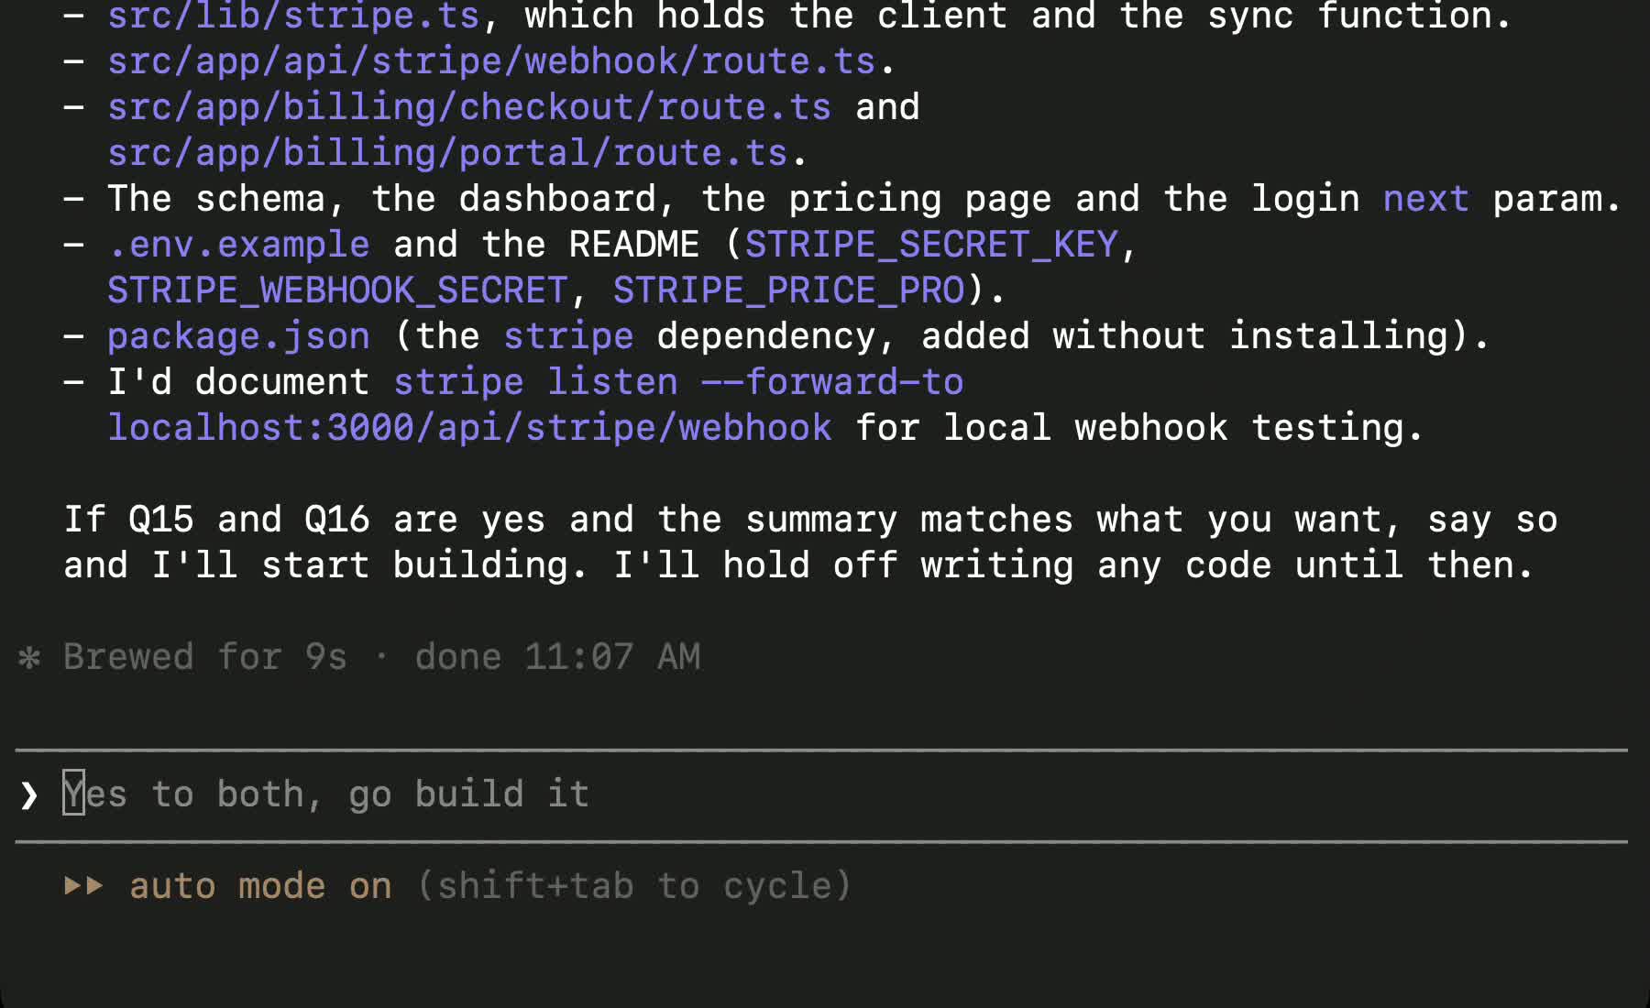
Task: Click 'stripe' before the word dependency
Action: click(x=568, y=336)
